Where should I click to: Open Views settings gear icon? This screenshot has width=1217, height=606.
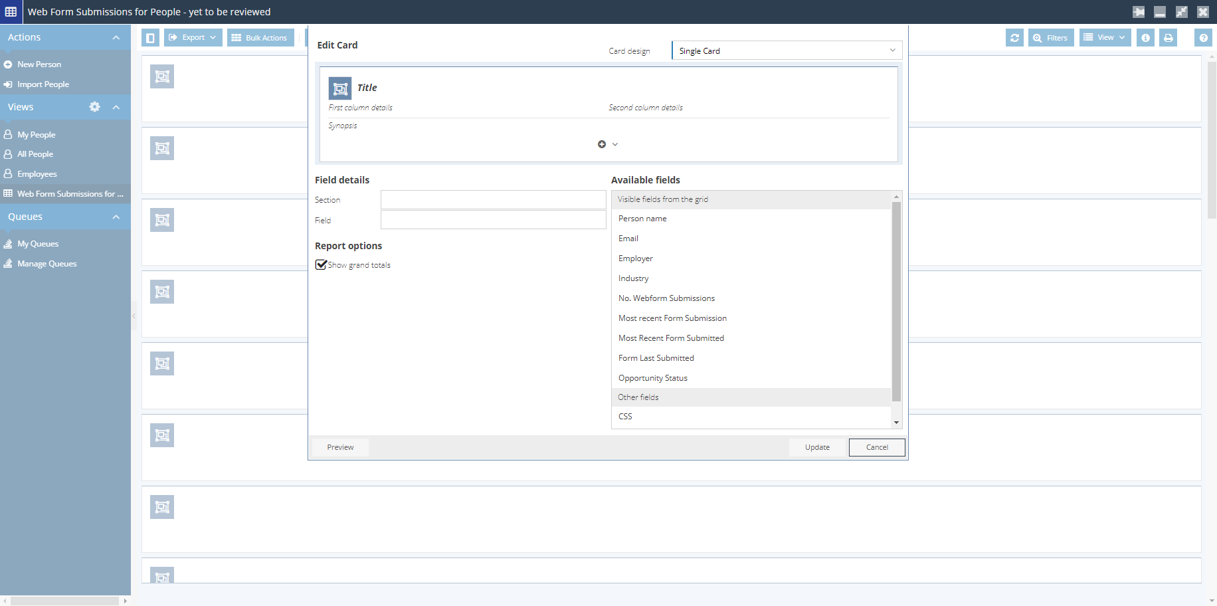94,107
